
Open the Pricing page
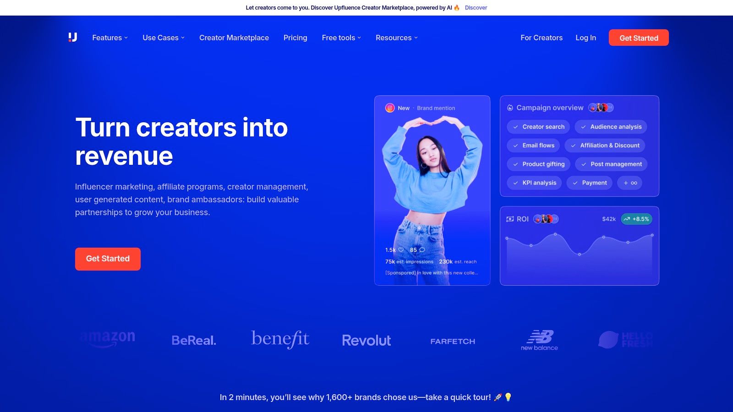tap(295, 38)
